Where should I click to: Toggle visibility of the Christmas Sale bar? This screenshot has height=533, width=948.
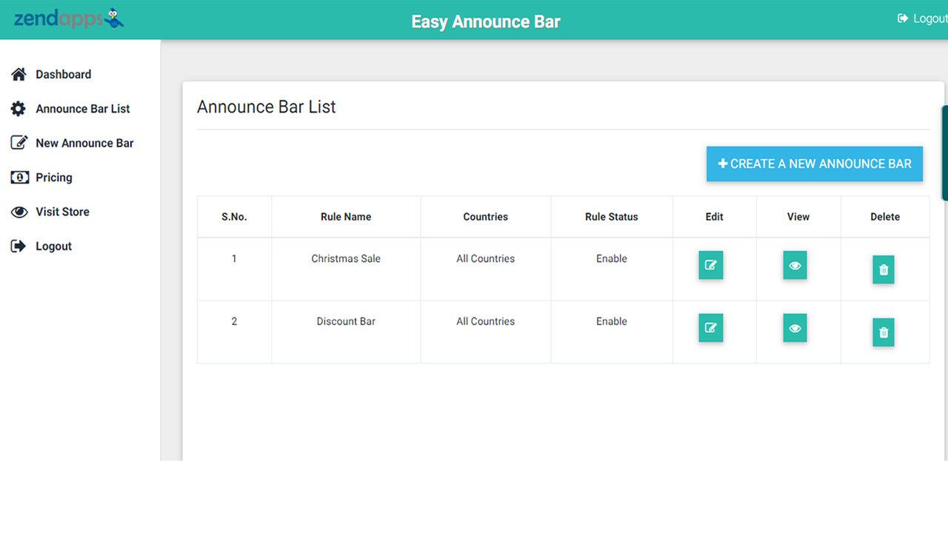point(795,265)
